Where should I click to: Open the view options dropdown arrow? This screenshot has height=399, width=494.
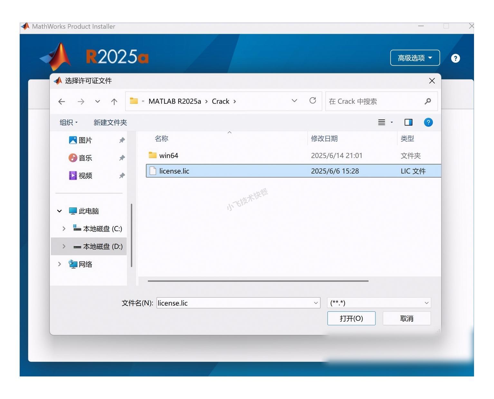click(x=392, y=122)
